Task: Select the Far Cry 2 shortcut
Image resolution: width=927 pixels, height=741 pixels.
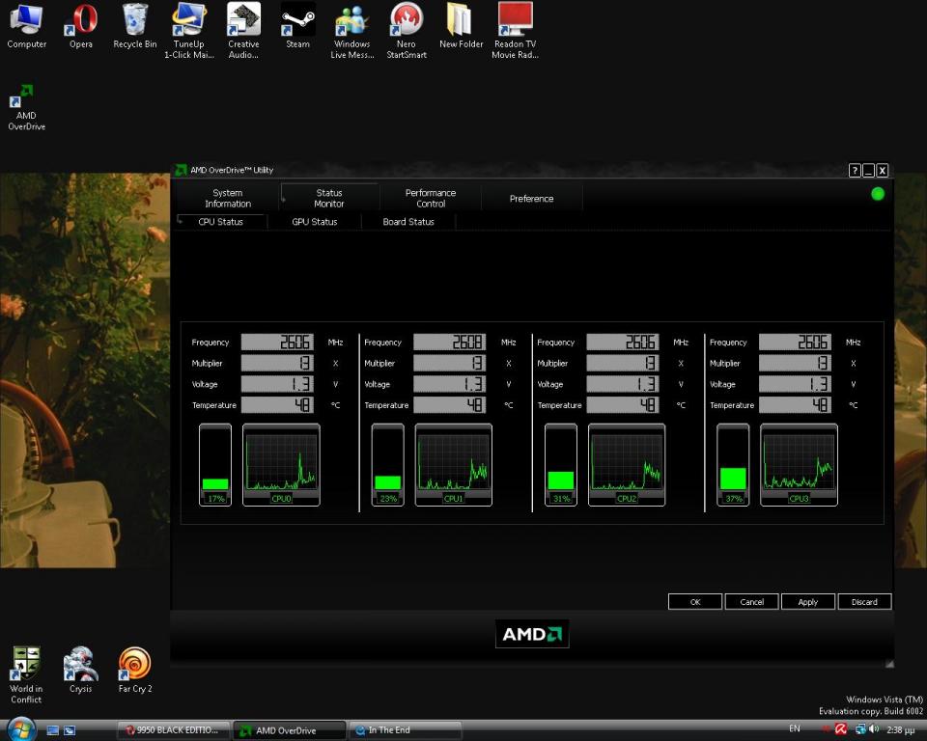Action: pos(135,671)
